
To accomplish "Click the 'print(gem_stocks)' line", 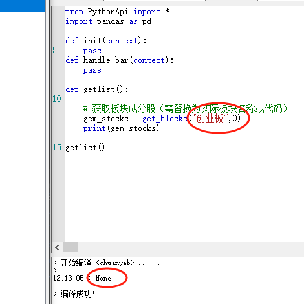I will pyautogui.click(x=121, y=128).
